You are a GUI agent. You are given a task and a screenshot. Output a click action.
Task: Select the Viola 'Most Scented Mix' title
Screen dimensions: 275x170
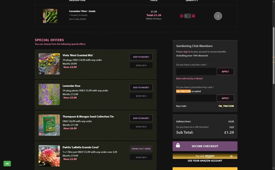click(x=78, y=55)
